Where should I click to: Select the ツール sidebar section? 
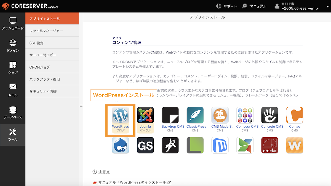13,135
